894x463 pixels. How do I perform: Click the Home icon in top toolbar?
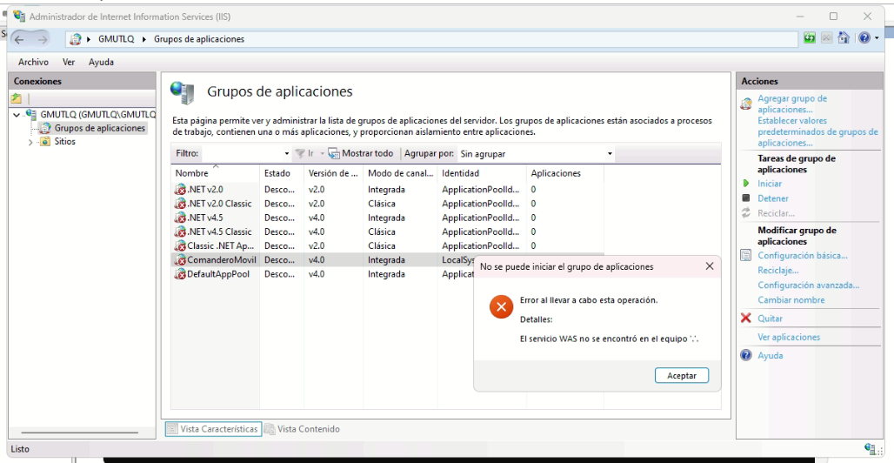pyautogui.click(x=844, y=38)
